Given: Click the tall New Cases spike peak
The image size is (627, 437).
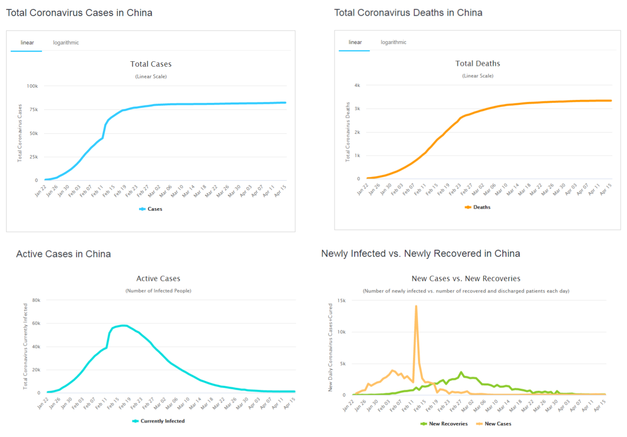Looking at the screenshot, I should pos(416,306).
